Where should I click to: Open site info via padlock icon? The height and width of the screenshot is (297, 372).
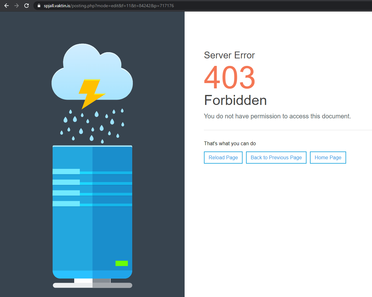[x=39, y=6]
